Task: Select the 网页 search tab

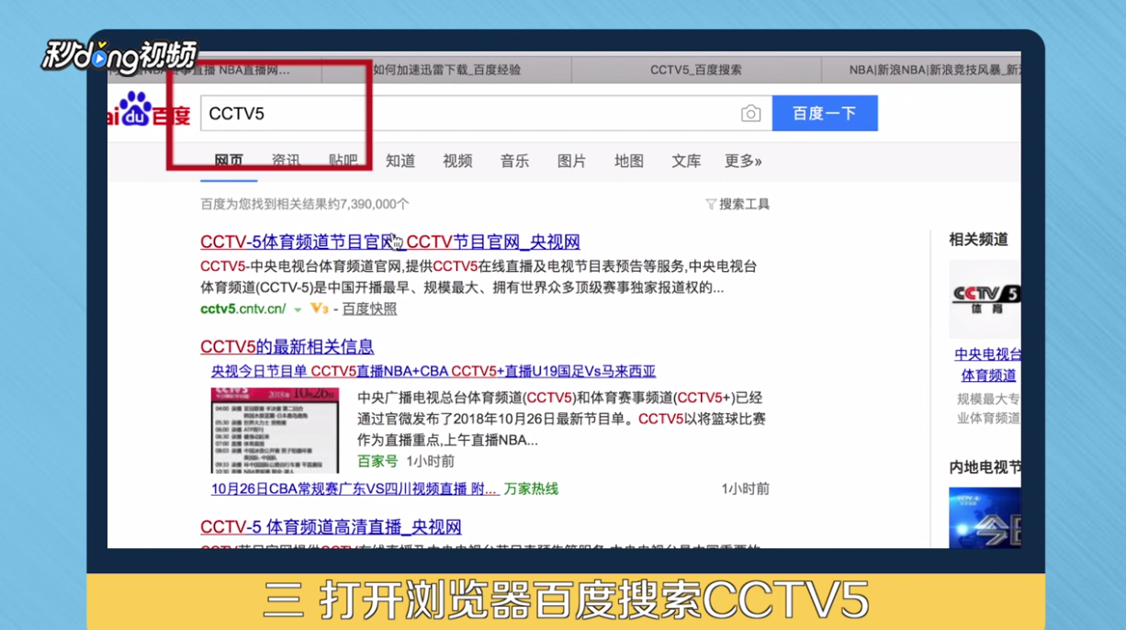Action: coord(229,162)
